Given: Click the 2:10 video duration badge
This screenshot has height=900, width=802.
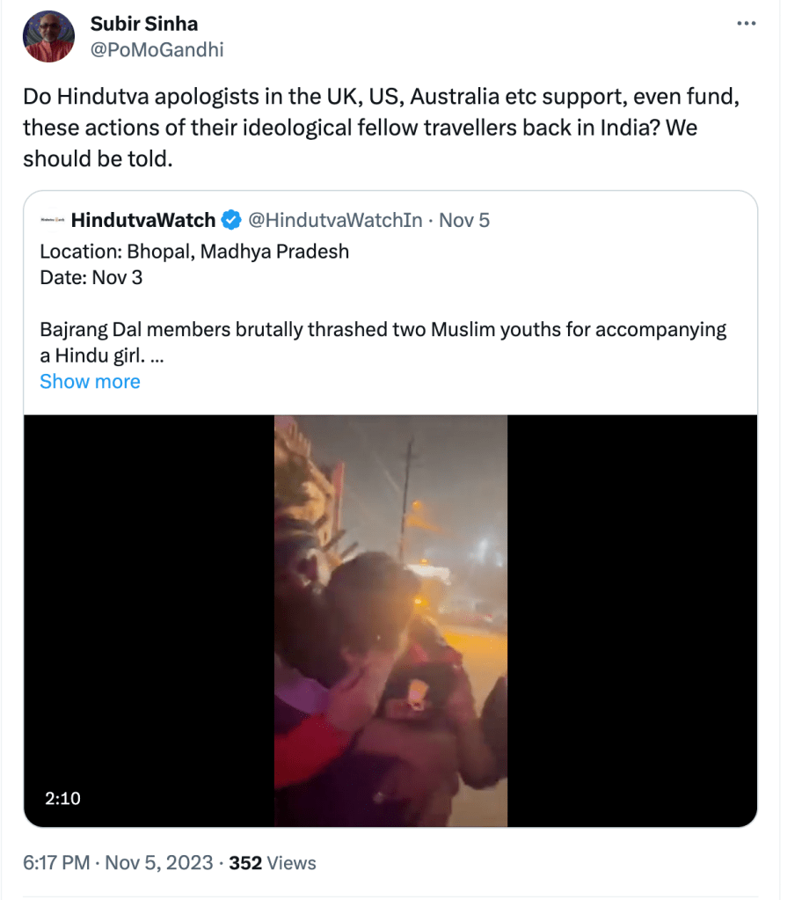Looking at the screenshot, I should (62, 798).
